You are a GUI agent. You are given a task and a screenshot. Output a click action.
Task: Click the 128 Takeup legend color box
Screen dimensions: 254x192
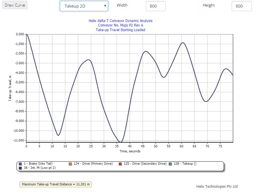click(170, 163)
